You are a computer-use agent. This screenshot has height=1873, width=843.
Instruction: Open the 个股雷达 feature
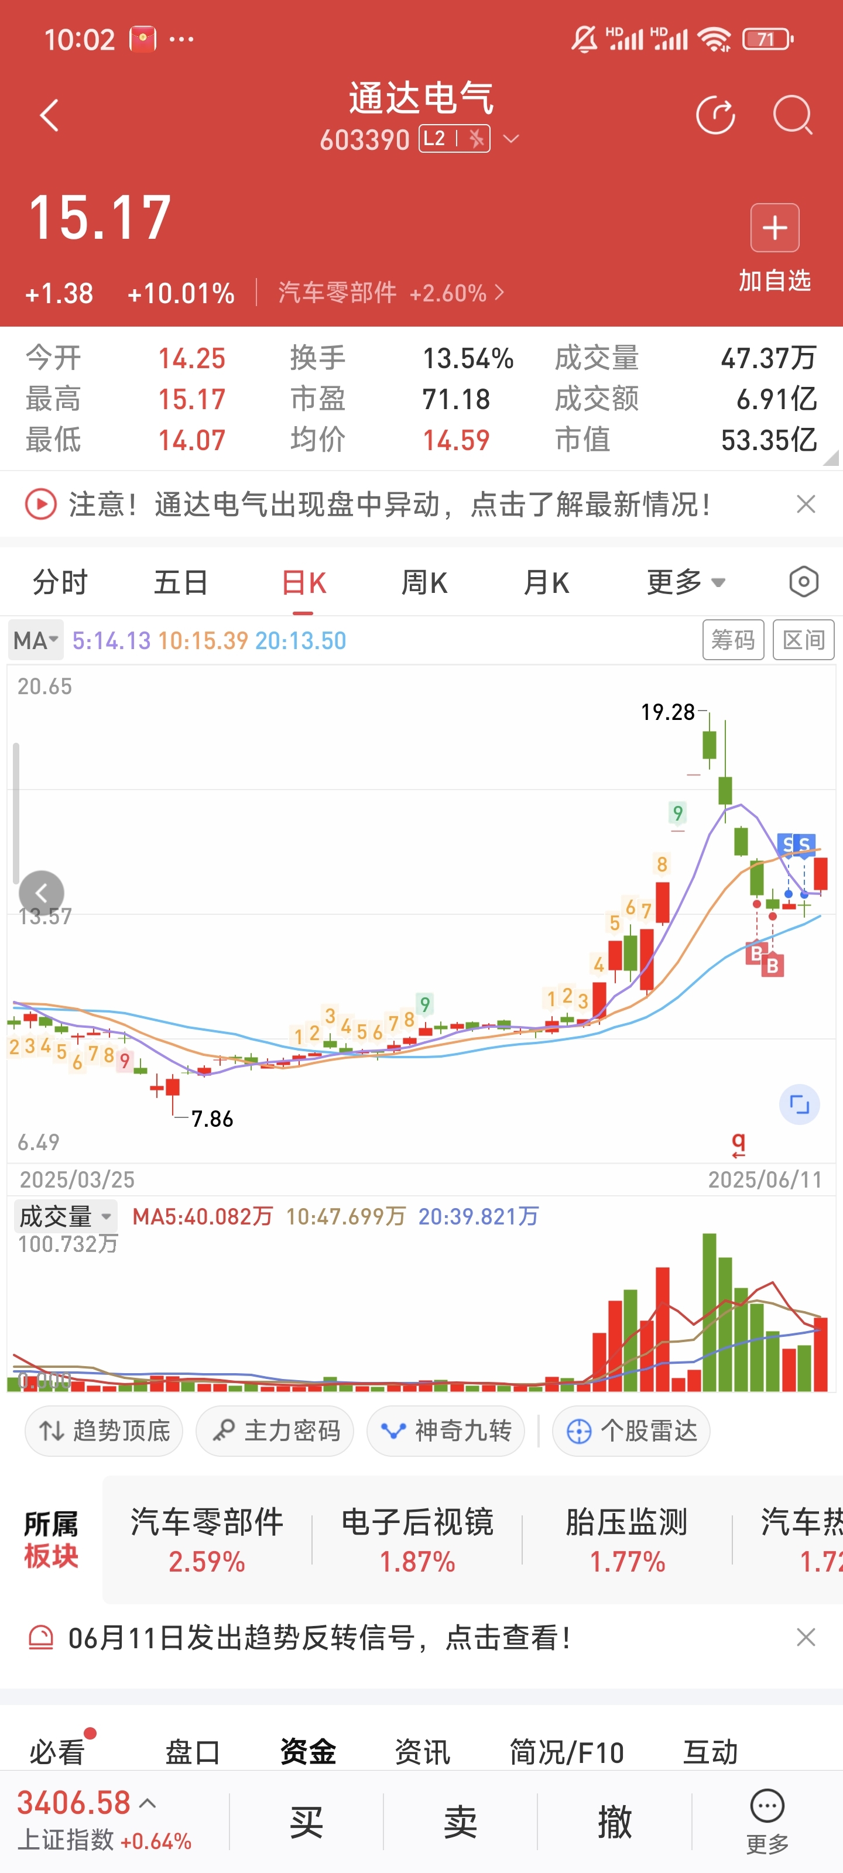(631, 1431)
